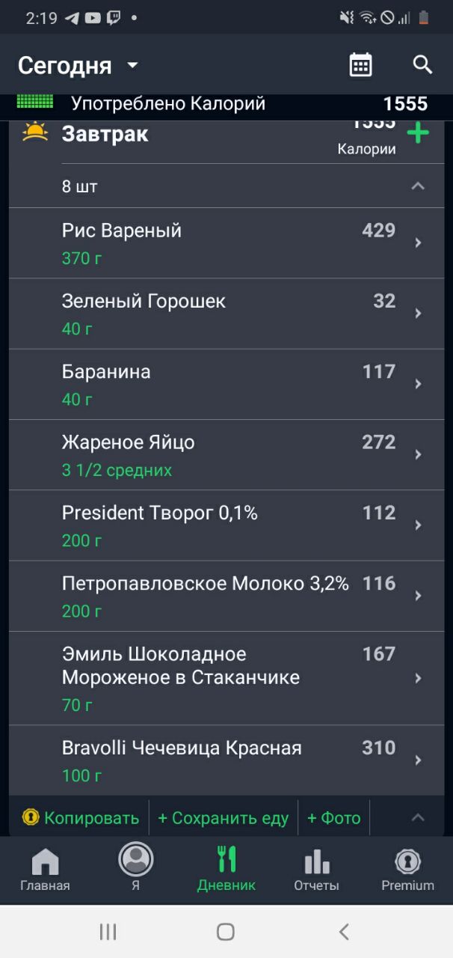
Task: Tap the search magnifier icon
Action: 422,65
